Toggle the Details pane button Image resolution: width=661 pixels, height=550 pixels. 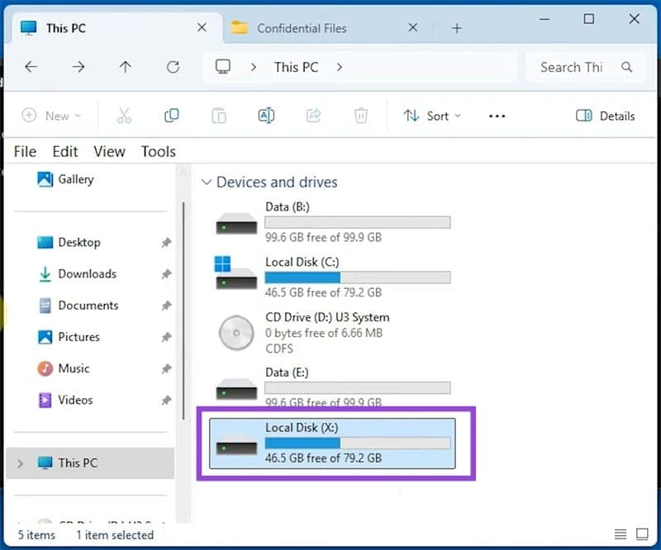pos(605,116)
